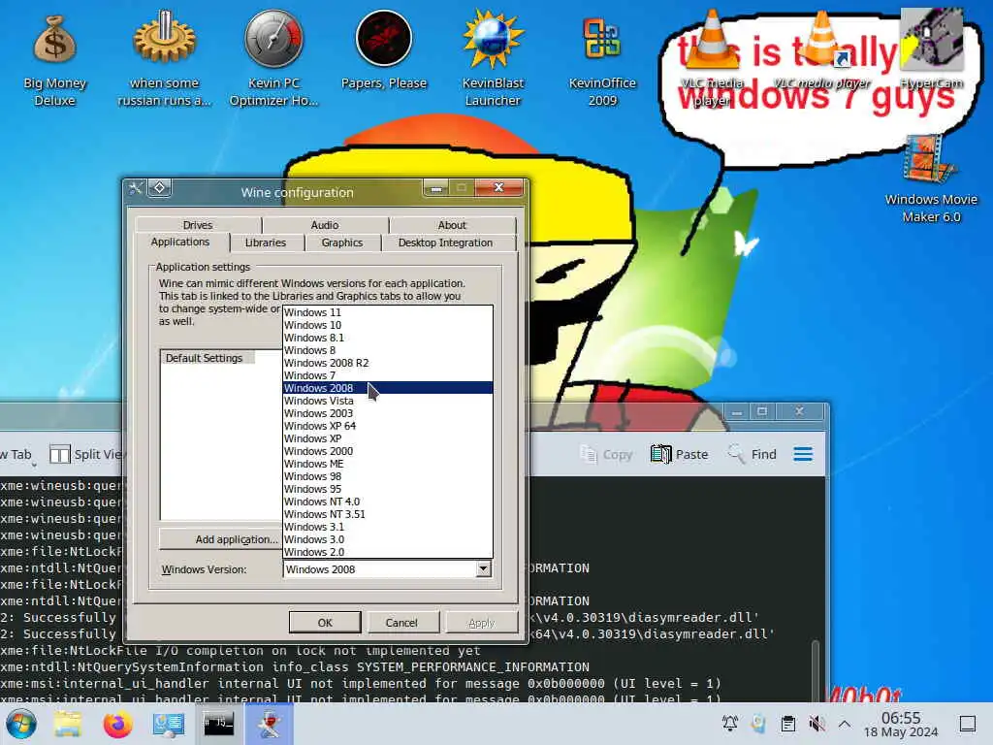Select the Applications tab
993x745 pixels.
180,242
